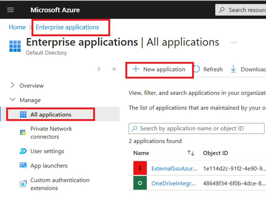The image size is (266, 198).
Task: Open the hamburger portal menu
Action: pyautogui.click(x=10, y=10)
